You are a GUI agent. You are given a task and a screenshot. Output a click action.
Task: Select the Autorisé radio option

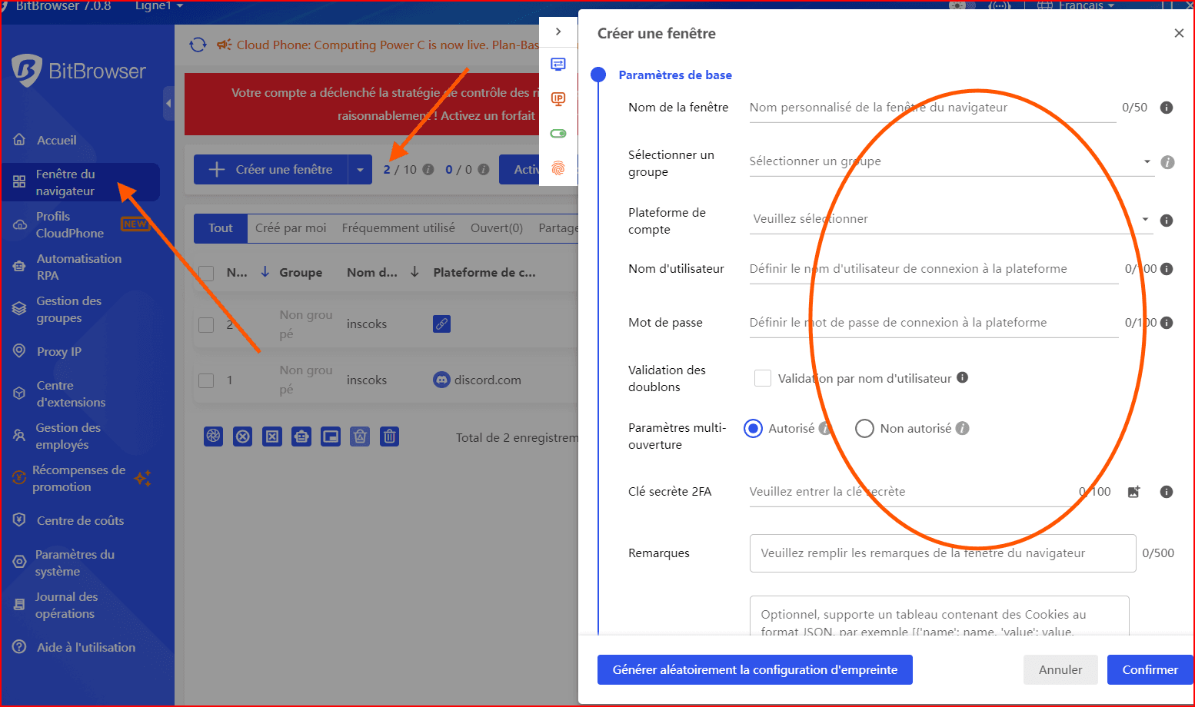[753, 428]
